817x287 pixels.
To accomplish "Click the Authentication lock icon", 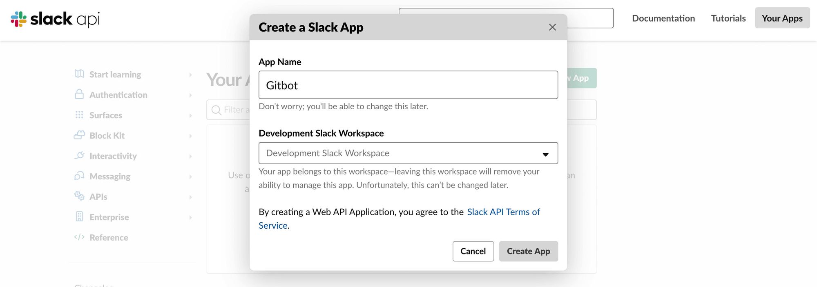I will click(x=79, y=94).
